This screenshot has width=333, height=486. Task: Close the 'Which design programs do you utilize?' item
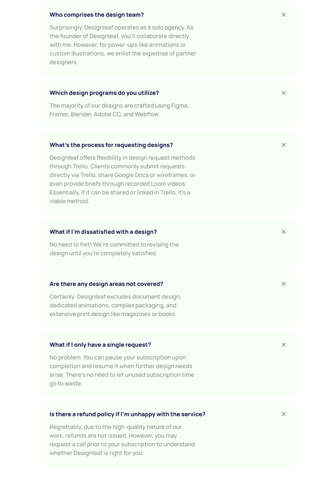coord(283,93)
